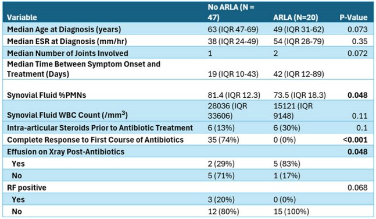Select the No ARLA (N = 47) header

click(x=231, y=12)
